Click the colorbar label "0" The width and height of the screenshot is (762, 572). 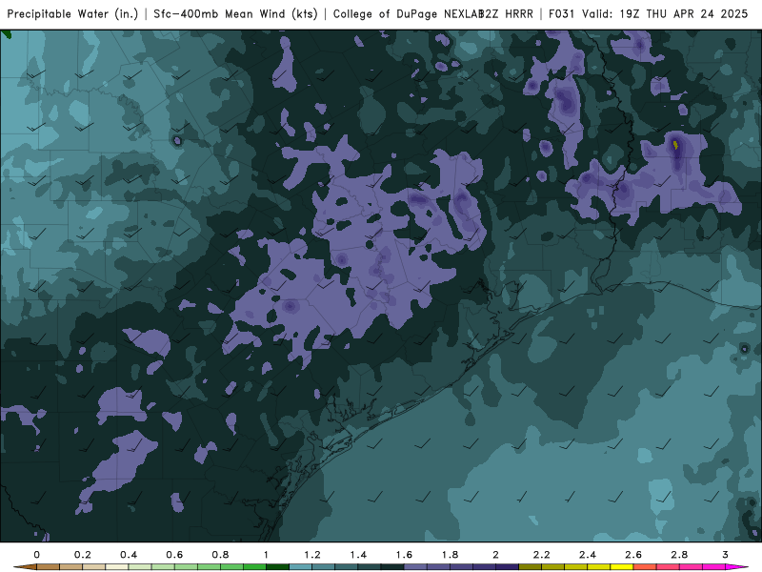(x=37, y=555)
